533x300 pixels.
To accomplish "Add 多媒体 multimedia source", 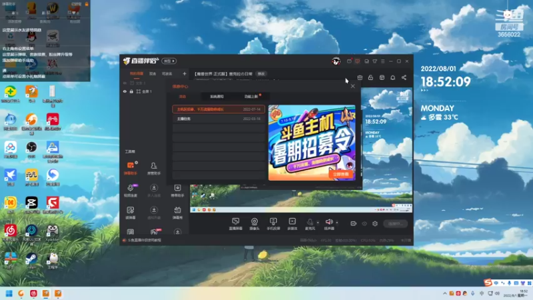I will (292, 224).
